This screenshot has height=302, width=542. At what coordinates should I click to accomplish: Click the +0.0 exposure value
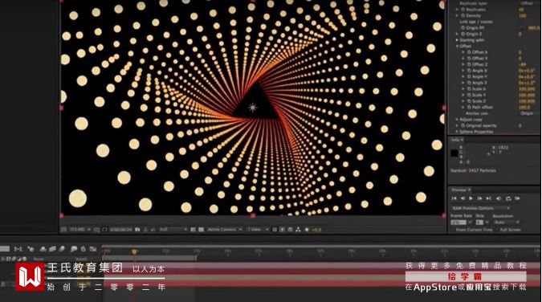[316, 230]
